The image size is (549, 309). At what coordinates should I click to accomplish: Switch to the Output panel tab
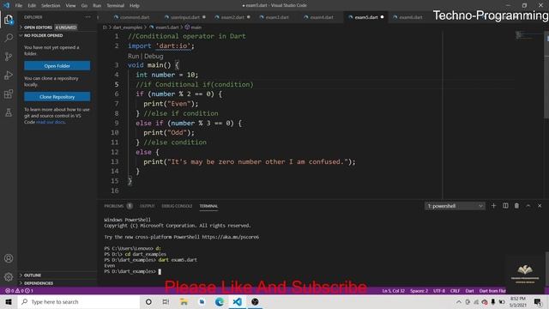147,206
